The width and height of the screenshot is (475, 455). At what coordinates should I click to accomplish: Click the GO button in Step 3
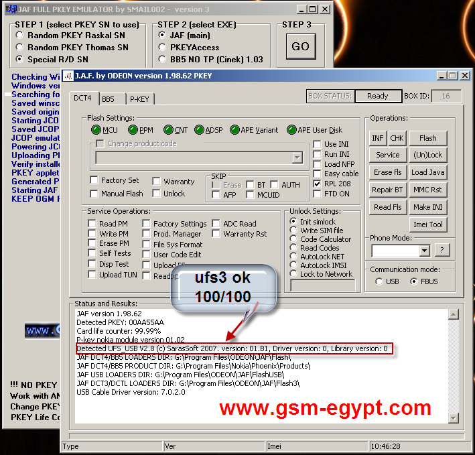301,47
